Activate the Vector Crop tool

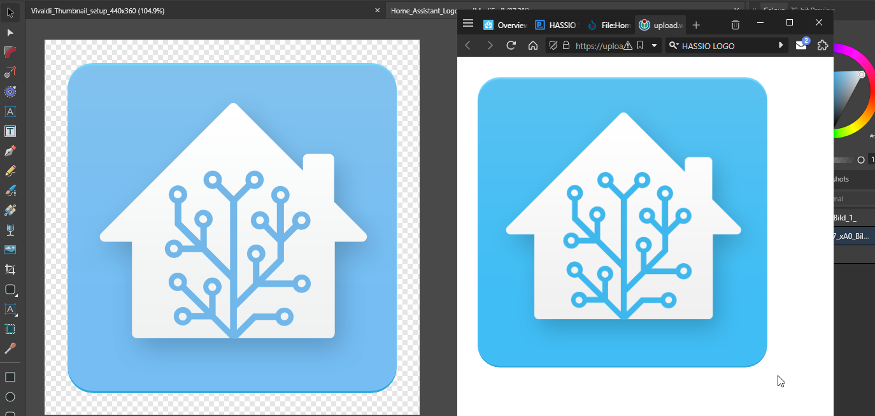(x=10, y=269)
